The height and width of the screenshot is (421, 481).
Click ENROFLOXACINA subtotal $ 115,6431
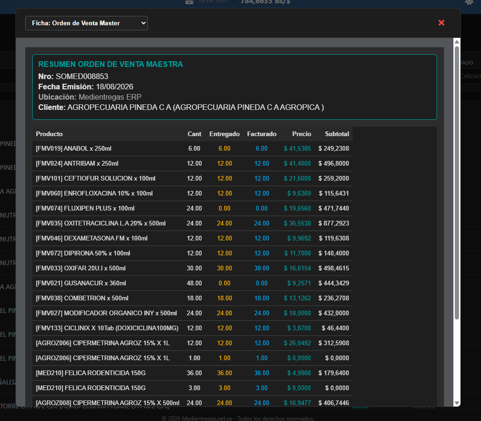click(x=334, y=194)
